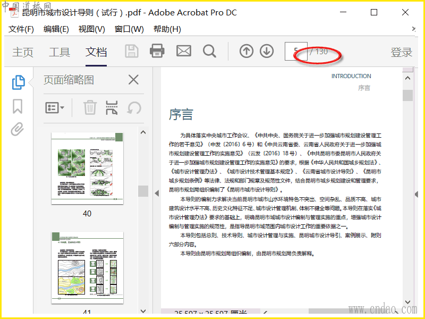Go to previous page arrow
Viewport: 425px width, 319px height.
tap(246, 51)
